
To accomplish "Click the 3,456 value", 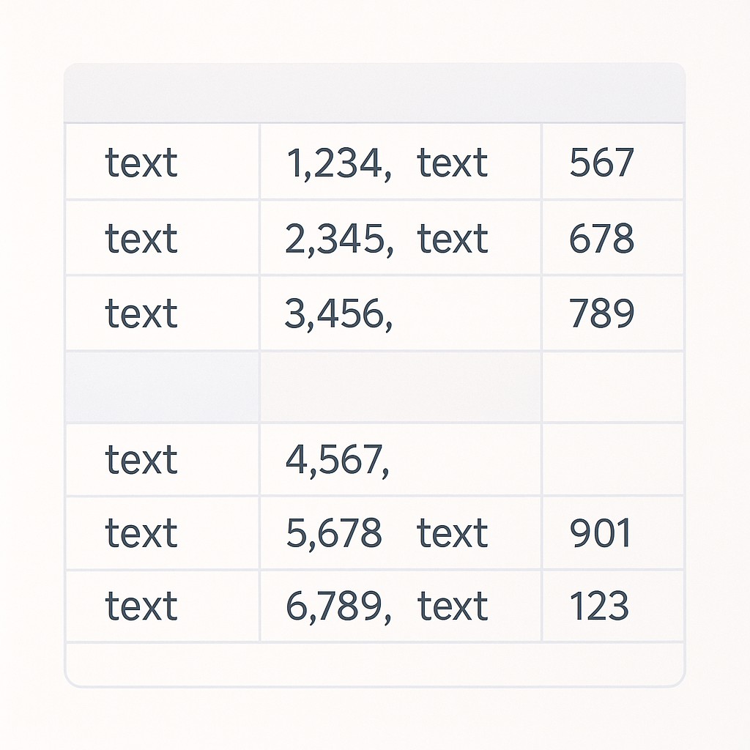I will [x=338, y=313].
